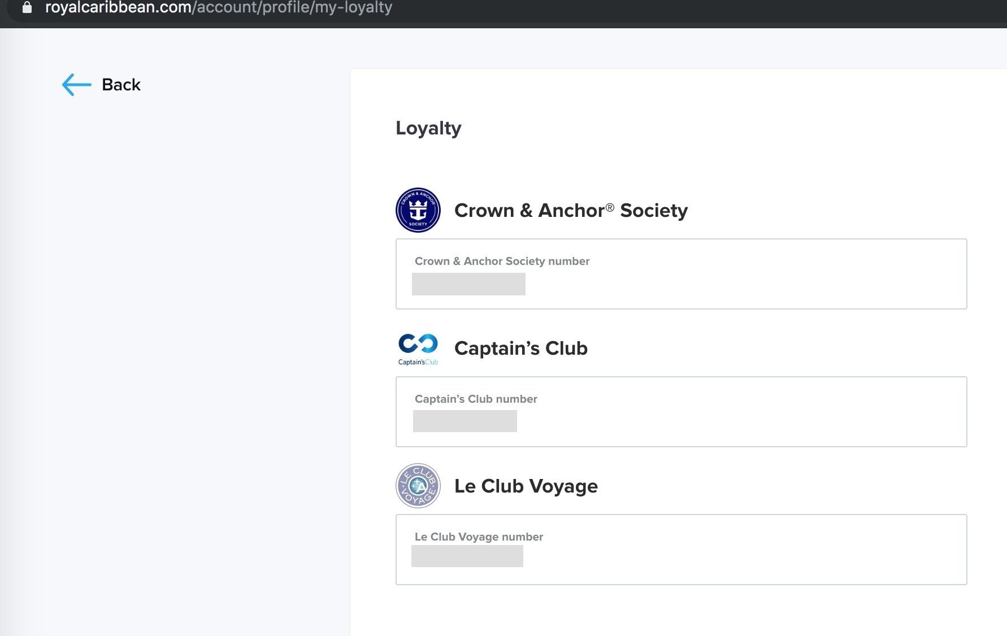Screen dimensions: 1007x636
Task: Click the Captain's Club logo
Action: [418, 349]
